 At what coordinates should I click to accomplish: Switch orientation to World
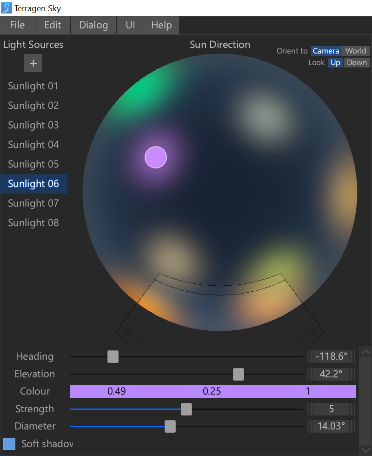tap(356, 51)
